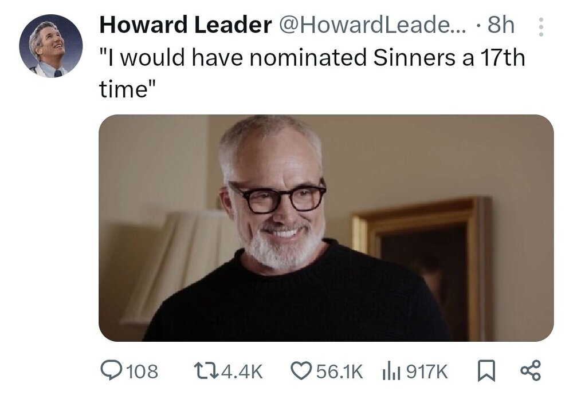This screenshot has height=399, width=573.
Task: Click the 4.4K retweet count
Action: pos(241,372)
